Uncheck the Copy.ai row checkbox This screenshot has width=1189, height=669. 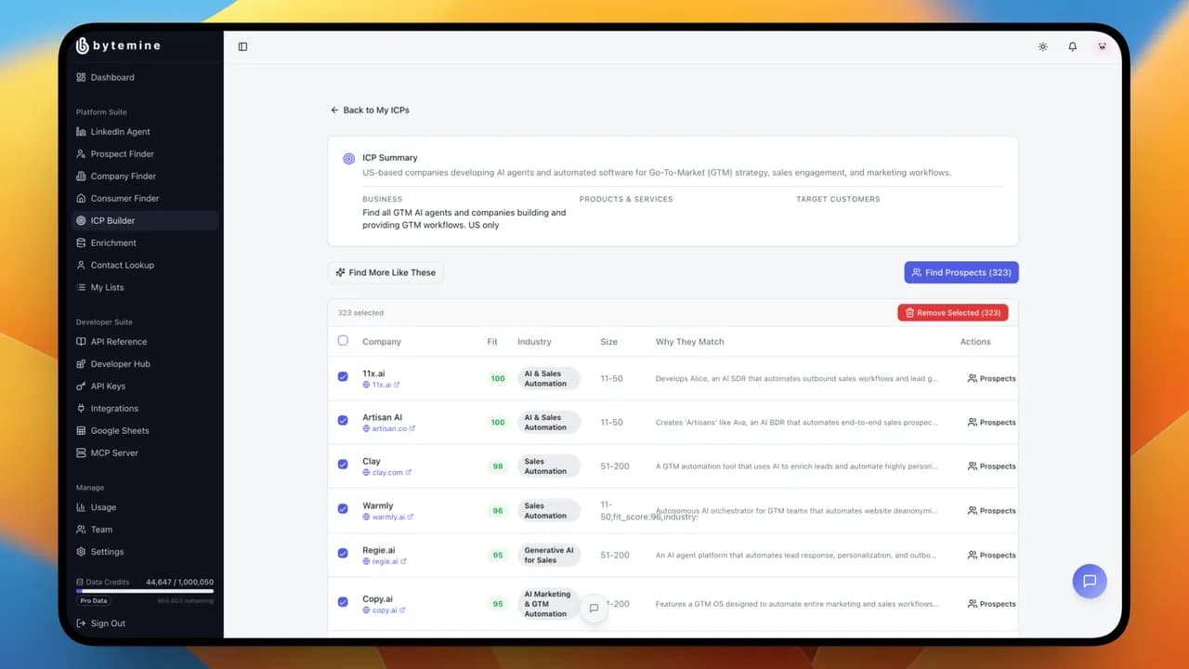coord(343,602)
